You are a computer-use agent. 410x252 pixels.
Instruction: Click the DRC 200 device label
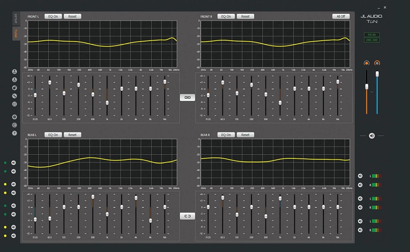pyautogui.click(x=372, y=40)
